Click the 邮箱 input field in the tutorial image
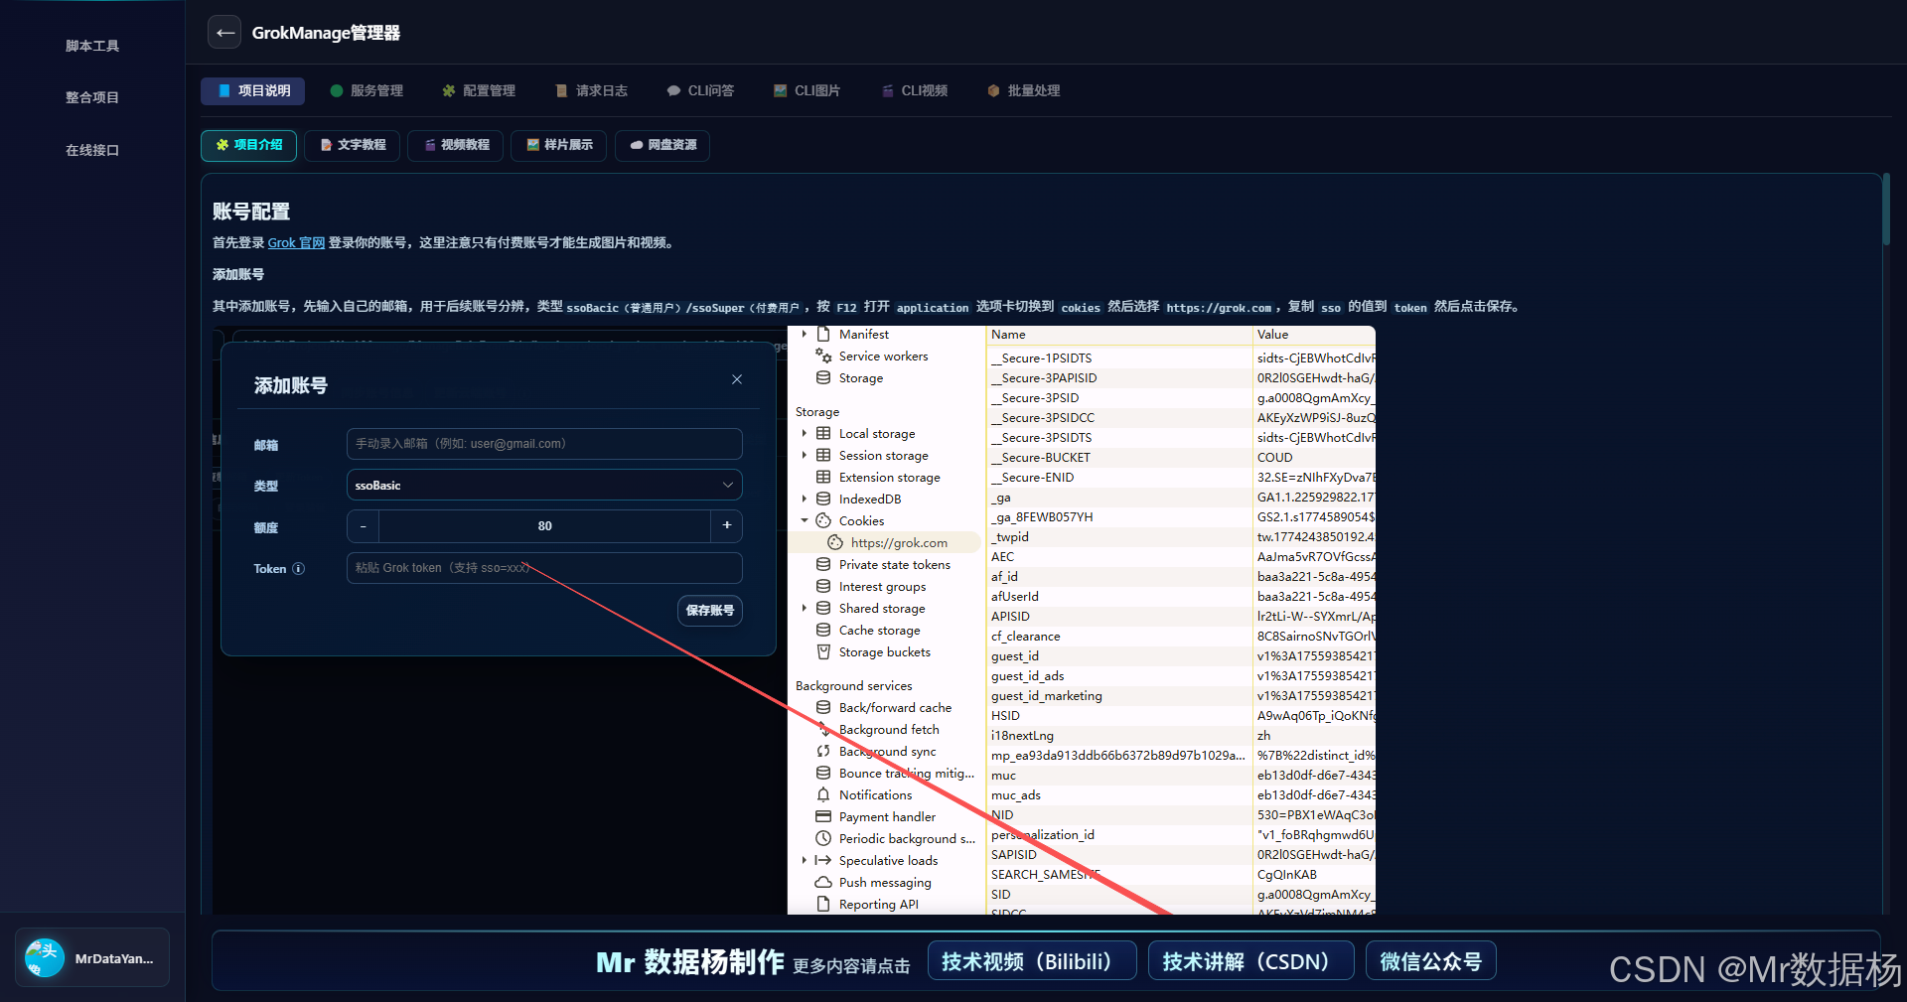This screenshot has height=1002, width=1907. click(544, 444)
